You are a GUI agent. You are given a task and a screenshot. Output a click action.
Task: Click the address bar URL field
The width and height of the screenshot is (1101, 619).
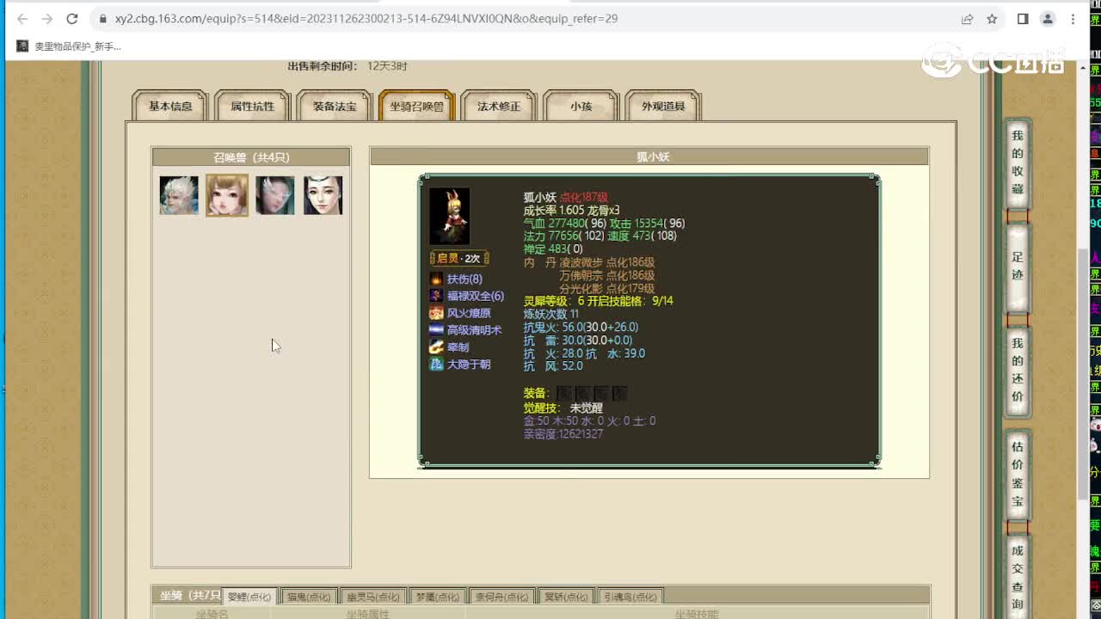(525, 18)
